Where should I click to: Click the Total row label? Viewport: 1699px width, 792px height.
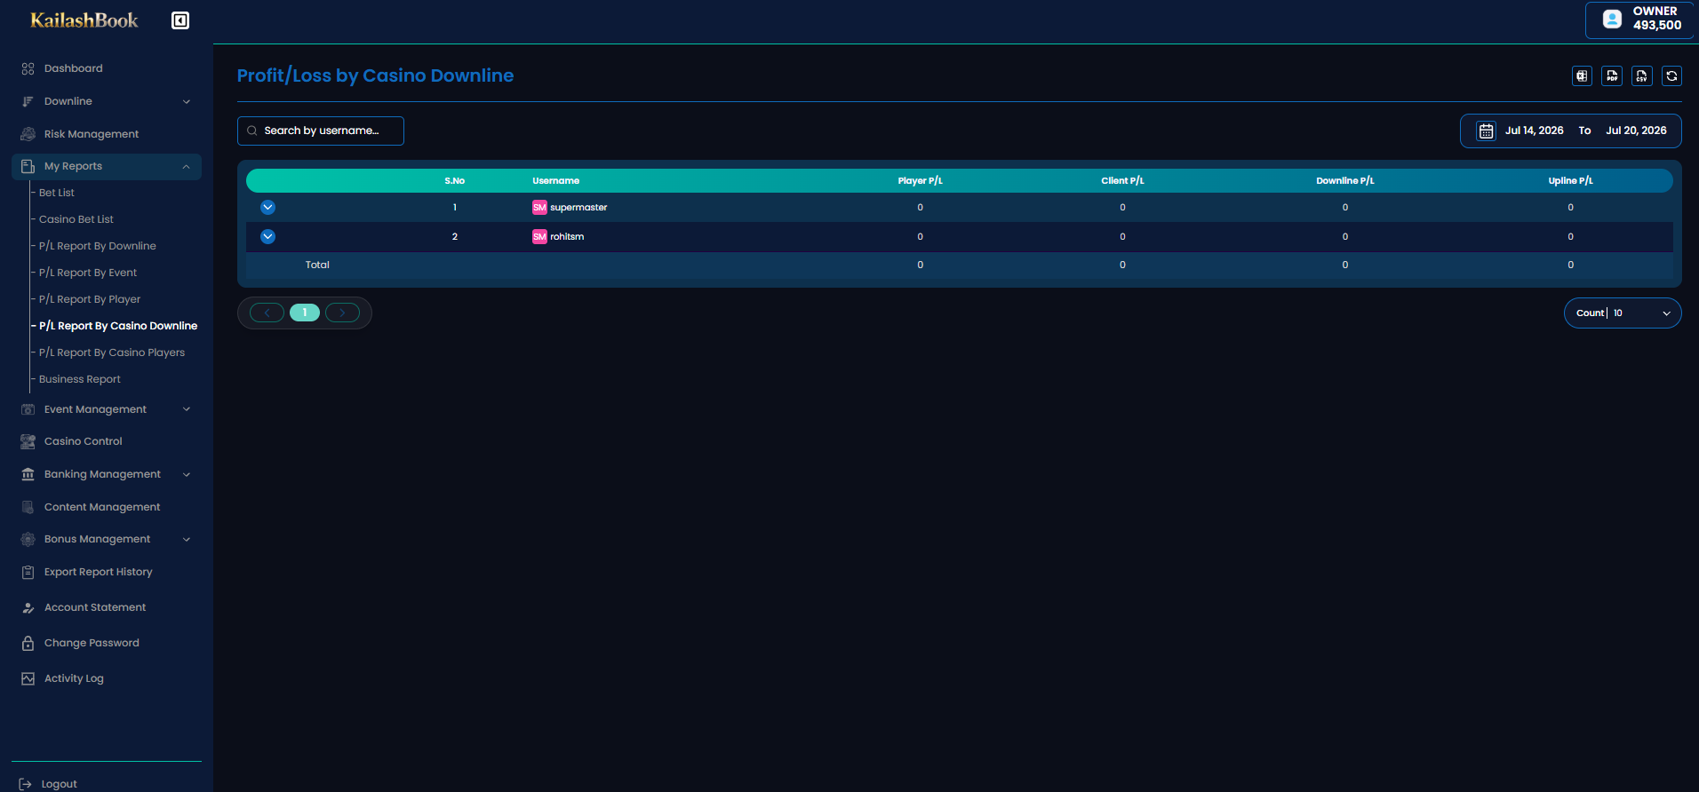317,265
